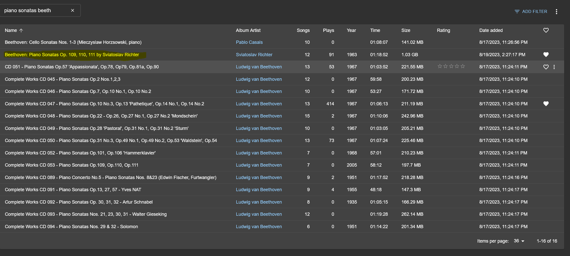Open Complete Works CD 045 album

62,79
